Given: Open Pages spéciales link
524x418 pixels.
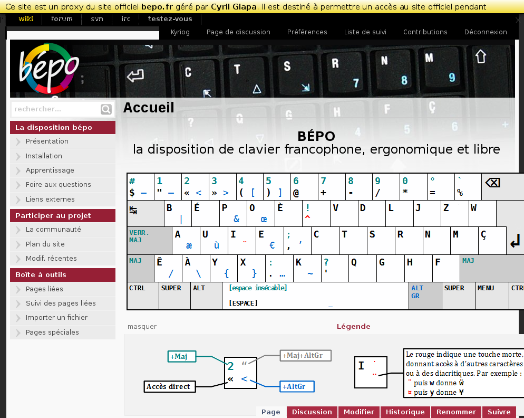Looking at the screenshot, I should point(52,332).
